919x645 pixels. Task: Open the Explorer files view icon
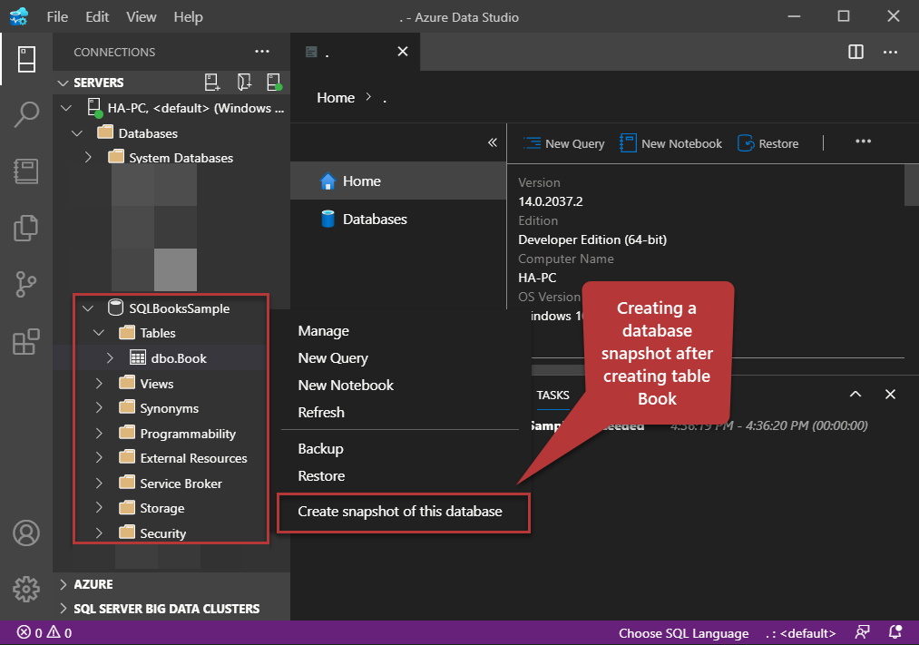point(26,228)
